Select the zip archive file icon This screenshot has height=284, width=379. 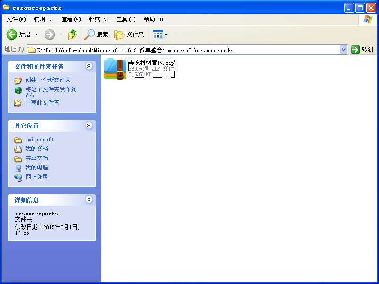coord(115,69)
